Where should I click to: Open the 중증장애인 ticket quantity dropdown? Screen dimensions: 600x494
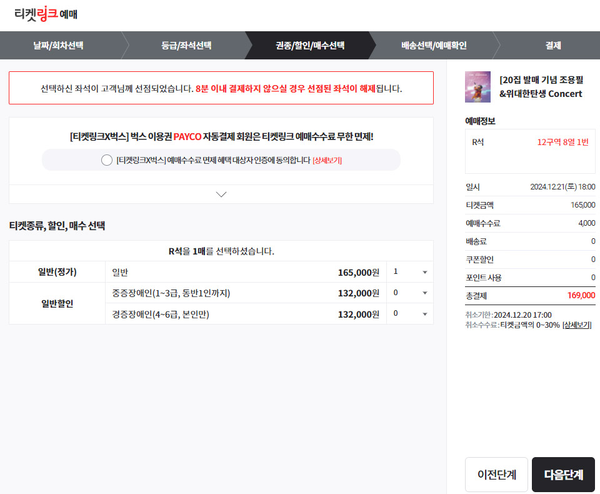(410, 293)
